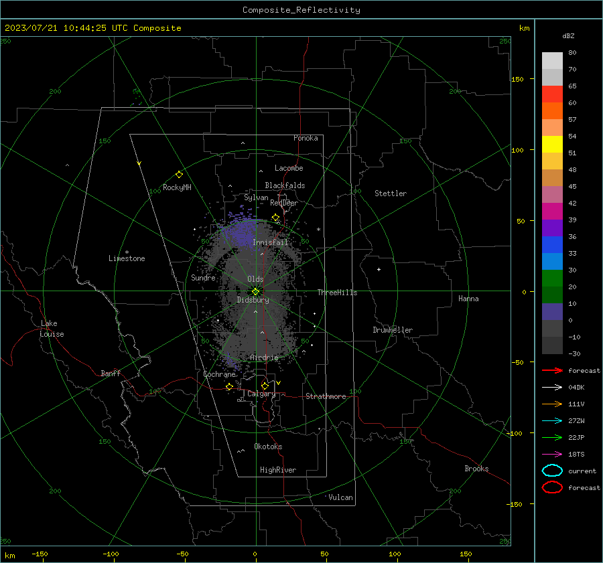Click the Banff label
The image size is (603, 563).
tap(111, 373)
